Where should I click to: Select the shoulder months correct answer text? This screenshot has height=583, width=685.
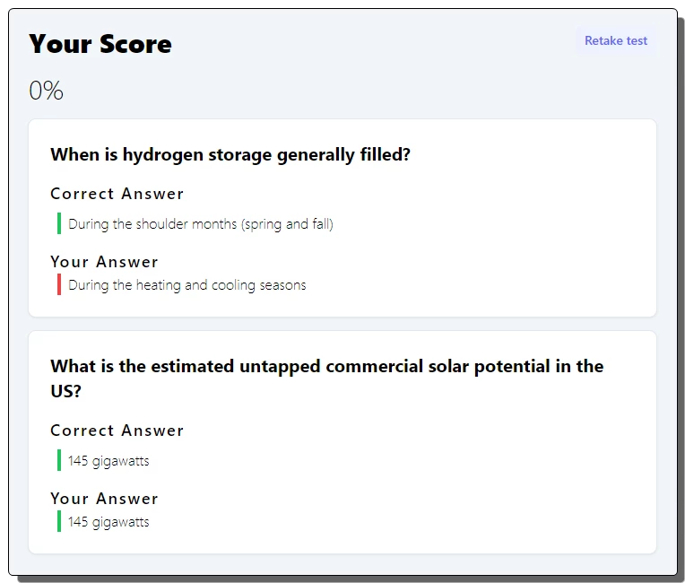[x=201, y=224]
